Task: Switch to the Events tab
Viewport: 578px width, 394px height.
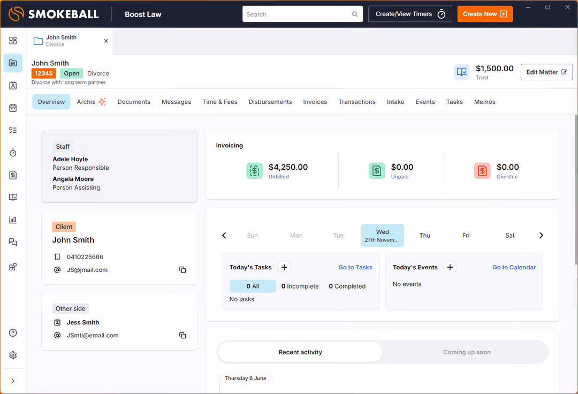Action: click(425, 102)
